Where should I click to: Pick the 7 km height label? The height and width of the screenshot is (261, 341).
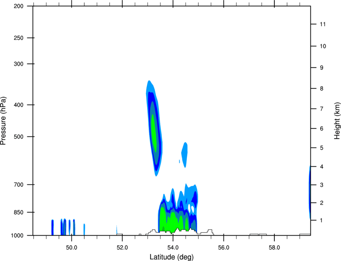pyautogui.click(x=321, y=109)
